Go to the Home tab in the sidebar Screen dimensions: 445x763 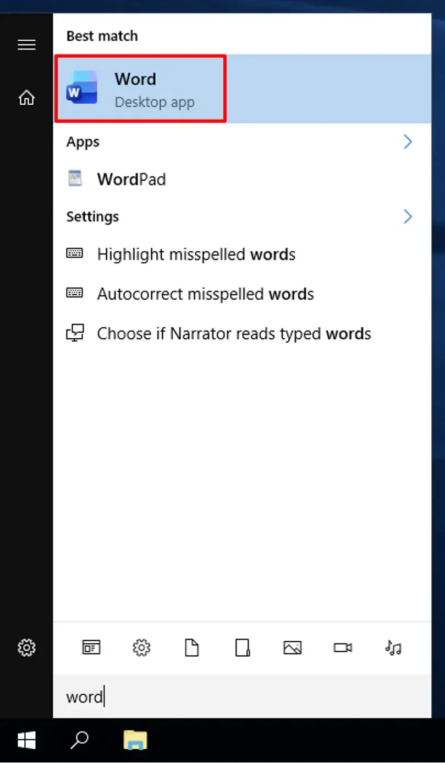[x=26, y=98]
